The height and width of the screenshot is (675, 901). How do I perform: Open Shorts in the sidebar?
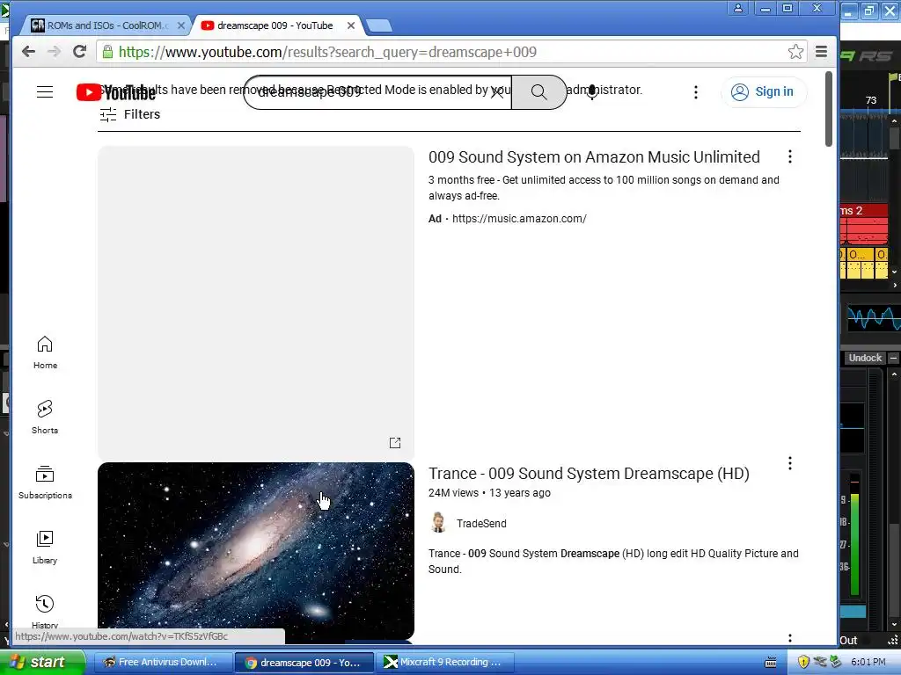(45, 417)
